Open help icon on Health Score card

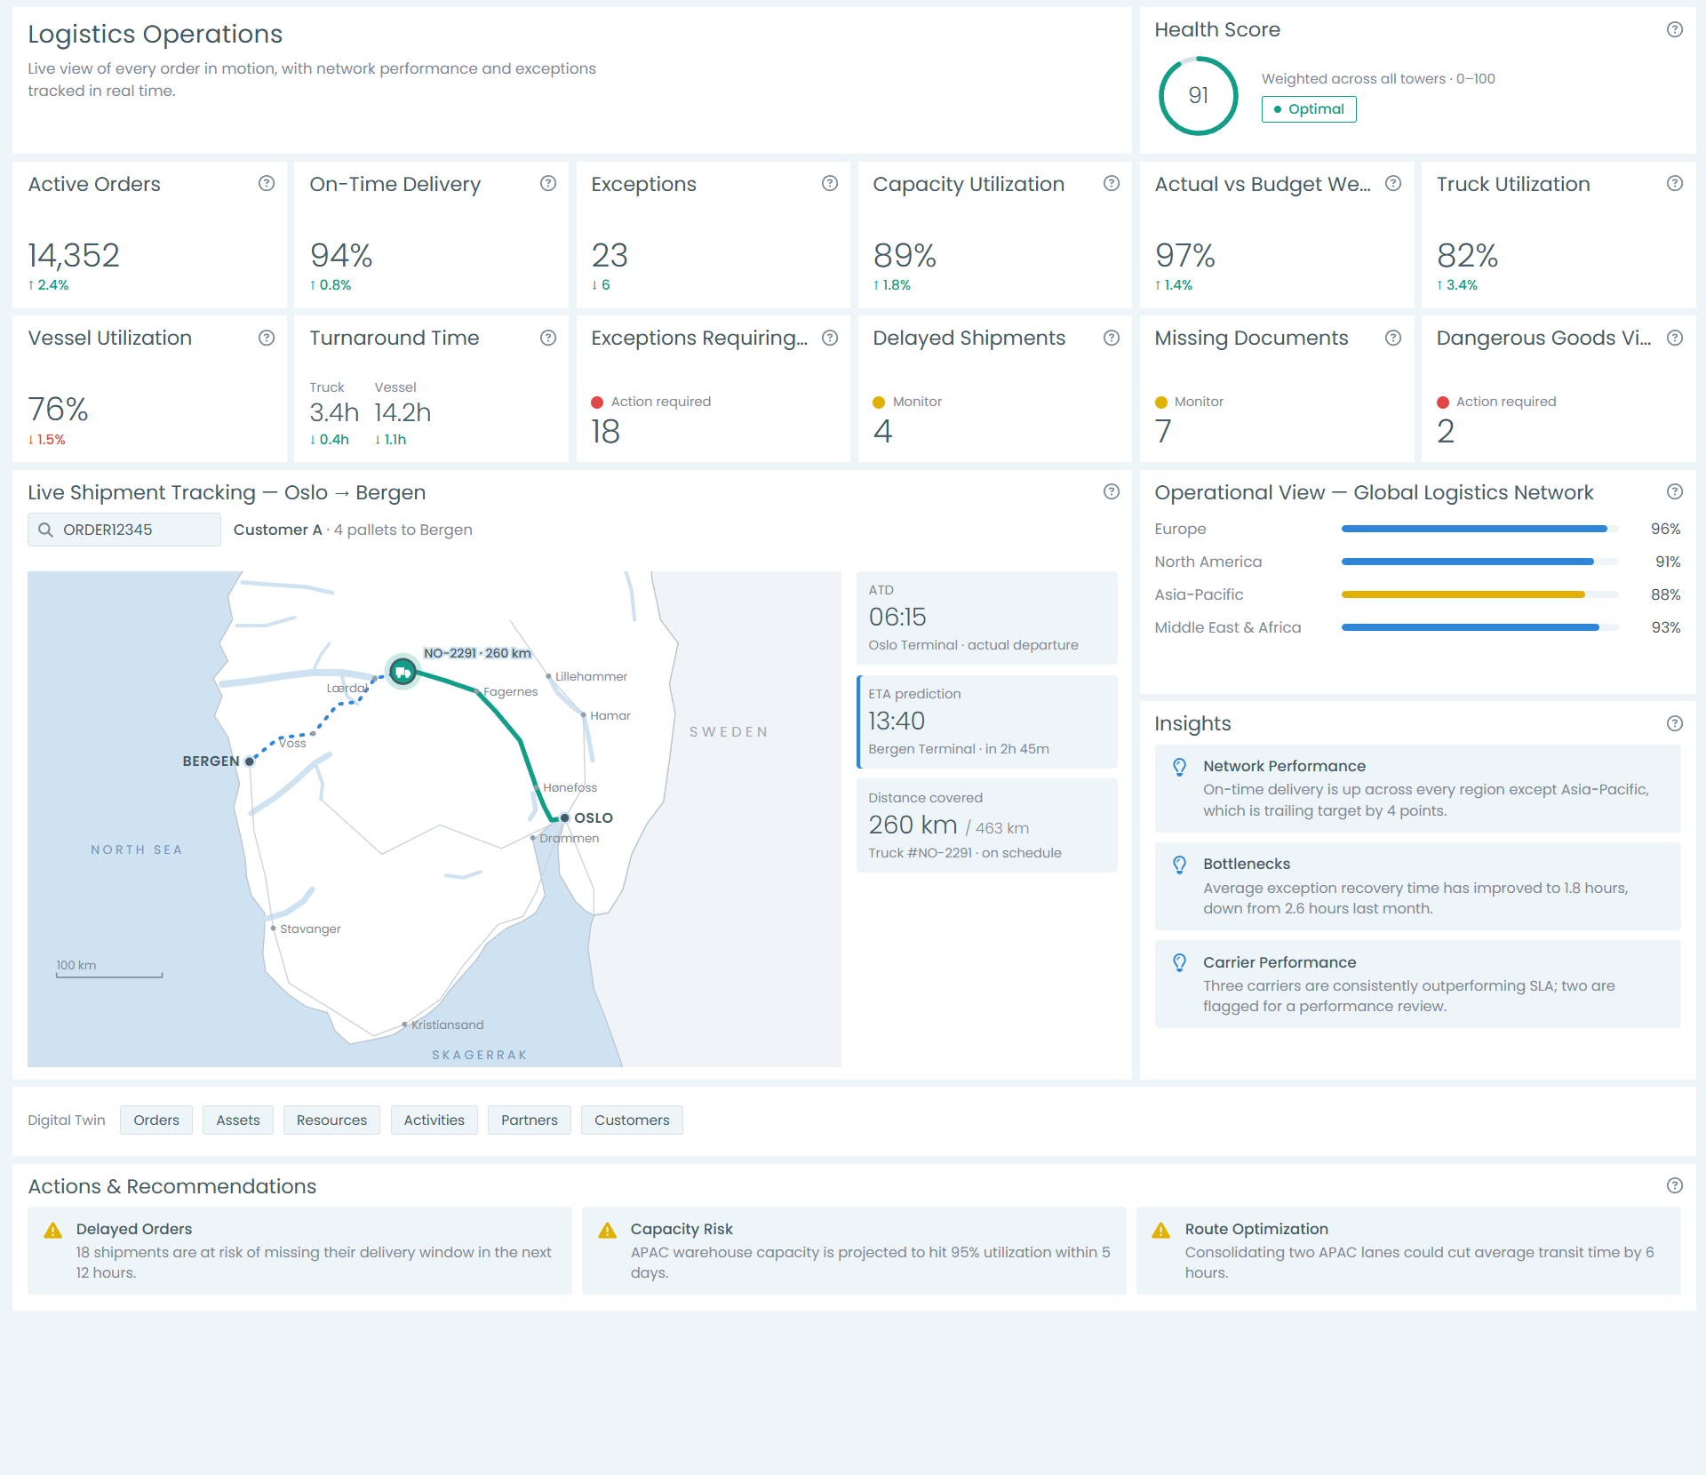tap(1675, 29)
